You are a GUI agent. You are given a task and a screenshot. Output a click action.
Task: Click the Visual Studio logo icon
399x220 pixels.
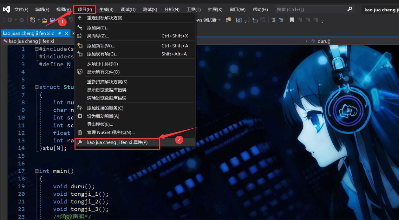pos(6,9)
